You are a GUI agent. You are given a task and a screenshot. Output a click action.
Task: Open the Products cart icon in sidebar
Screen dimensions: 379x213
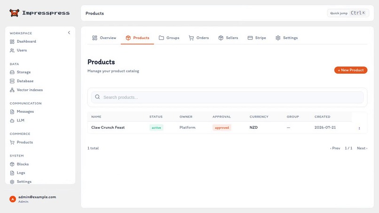[12, 142]
